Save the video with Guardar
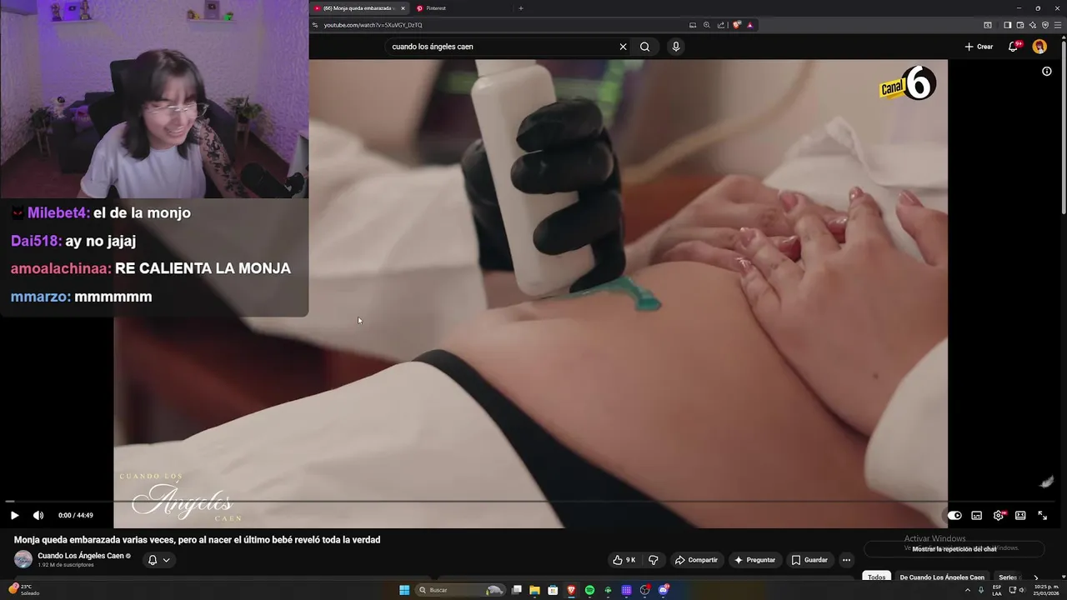The image size is (1067, 600). (809, 560)
